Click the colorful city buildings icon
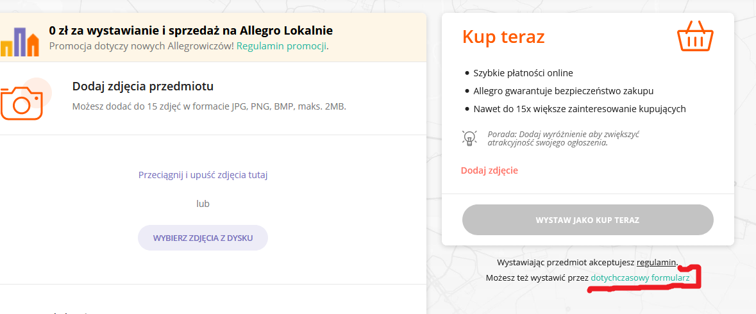Screen dimensions: 756x314 [19, 42]
